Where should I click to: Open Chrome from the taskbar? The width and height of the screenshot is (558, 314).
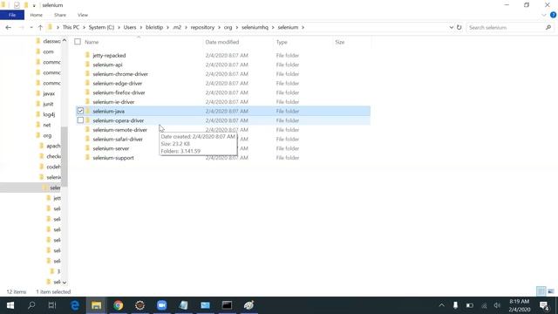pos(119,305)
